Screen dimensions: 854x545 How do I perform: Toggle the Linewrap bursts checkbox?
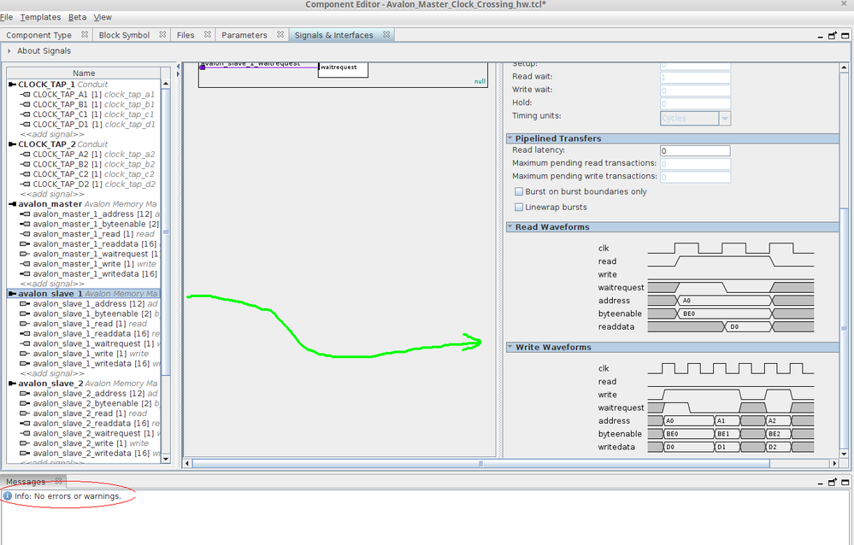coord(519,208)
